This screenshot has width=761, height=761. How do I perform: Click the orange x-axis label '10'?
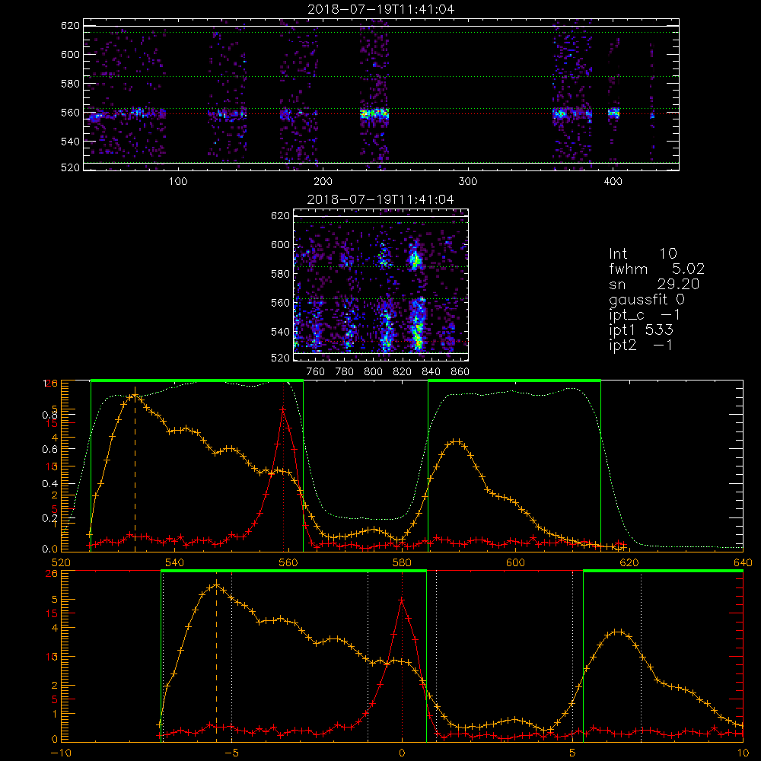pos(743,753)
